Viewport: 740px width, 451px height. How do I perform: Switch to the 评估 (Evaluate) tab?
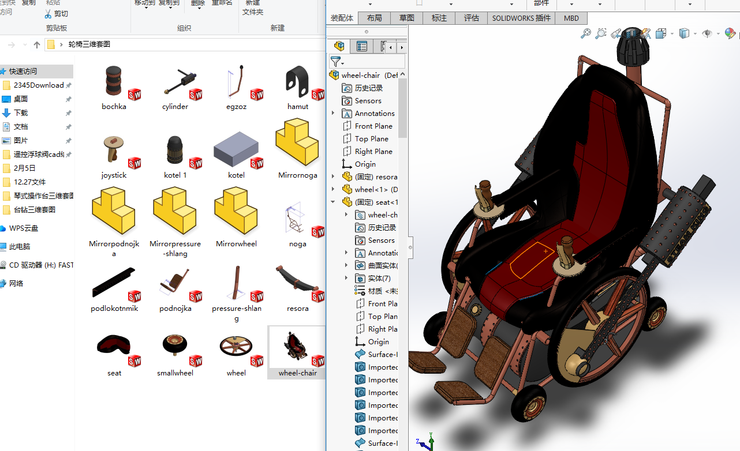point(471,18)
